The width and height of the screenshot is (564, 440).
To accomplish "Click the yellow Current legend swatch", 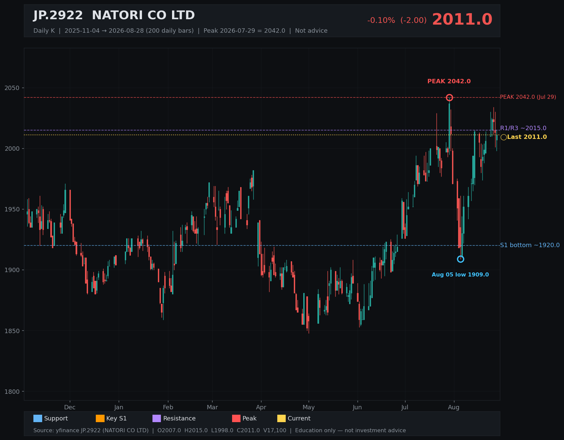I will click(x=281, y=418).
